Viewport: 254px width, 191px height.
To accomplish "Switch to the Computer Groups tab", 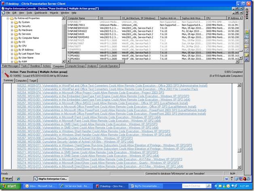I will (x=76, y=66).
